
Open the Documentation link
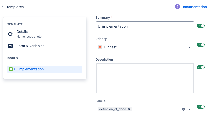coord(194,7)
